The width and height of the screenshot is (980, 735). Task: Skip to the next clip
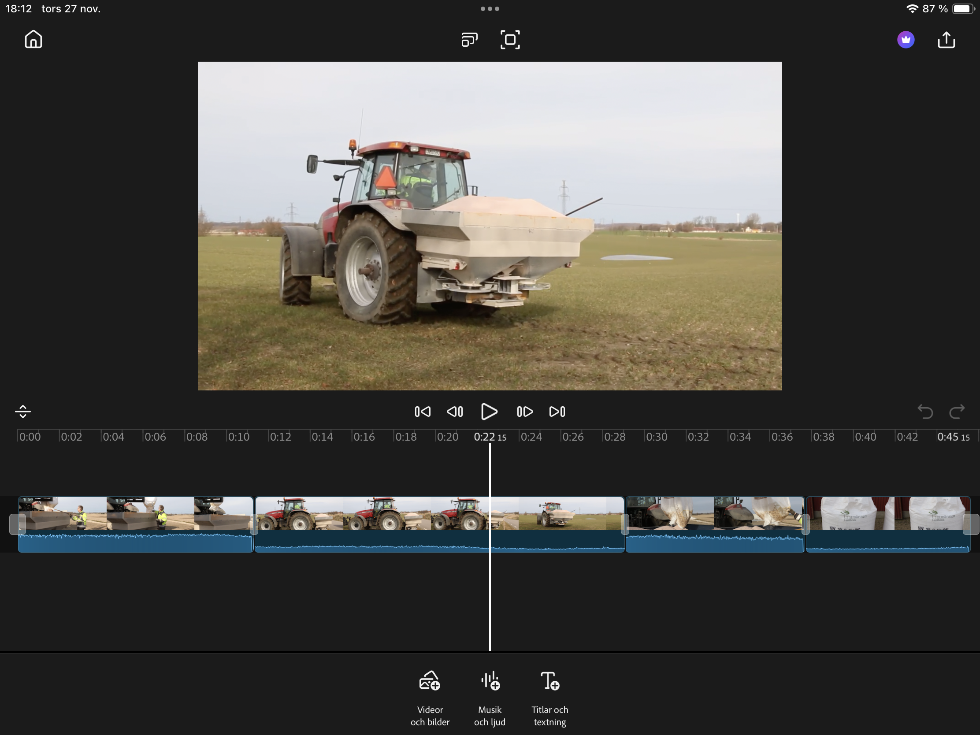coord(557,412)
